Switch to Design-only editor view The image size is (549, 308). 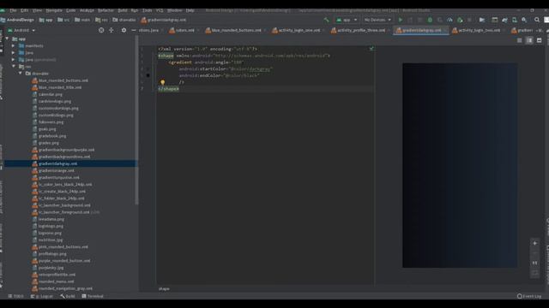click(x=540, y=40)
